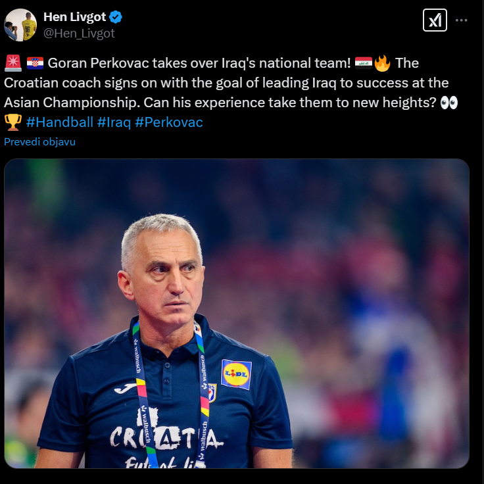Open the coach photo attachment
Image resolution: width=484 pixels, height=484 pixels.
237,313
